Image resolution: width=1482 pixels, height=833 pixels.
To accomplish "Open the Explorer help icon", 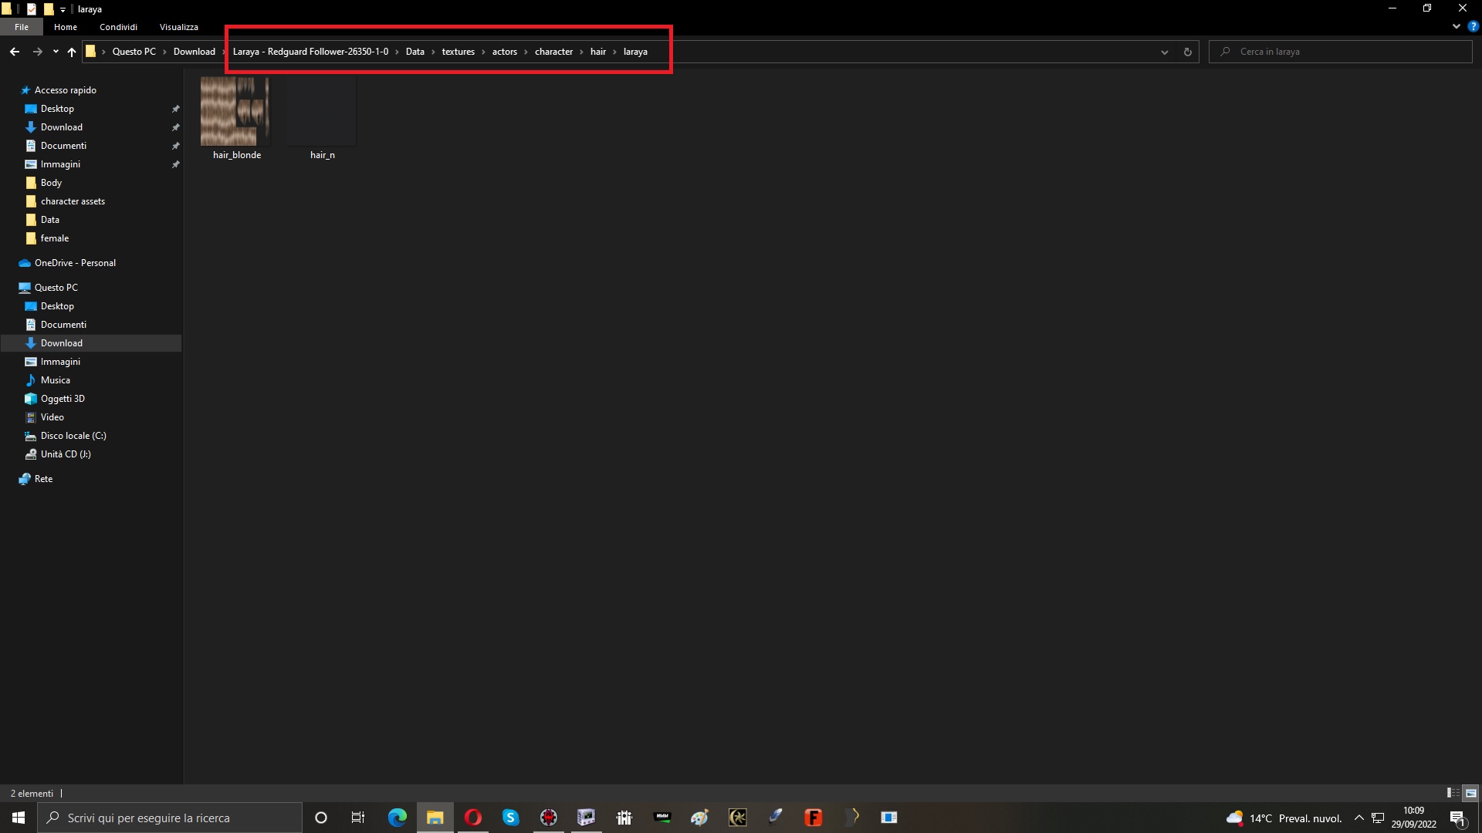I will (x=1473, y=26).
